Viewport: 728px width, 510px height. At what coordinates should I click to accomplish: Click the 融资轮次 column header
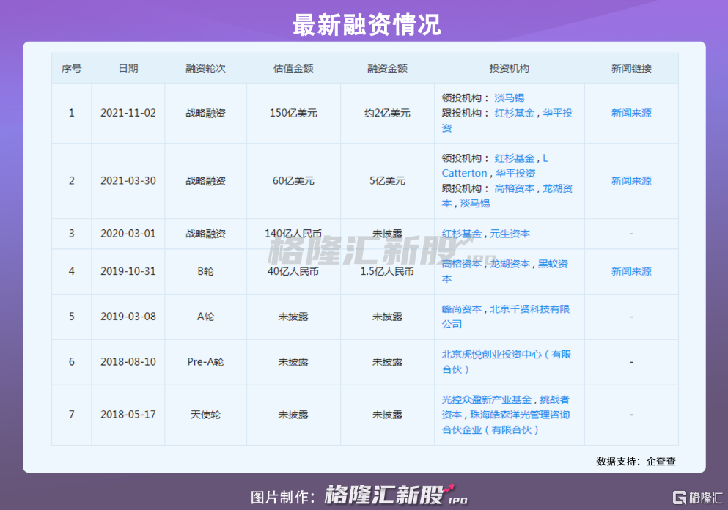[205, 68]
